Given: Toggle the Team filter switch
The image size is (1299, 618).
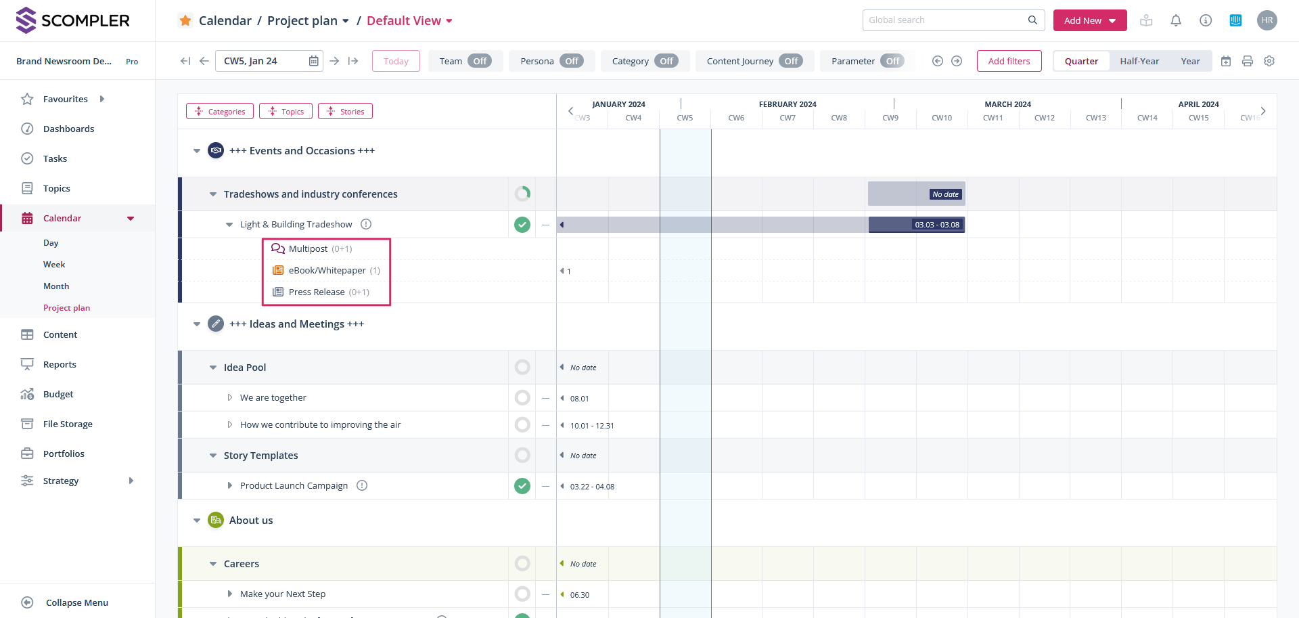Looking at the screenshot, I should point(479,61).
